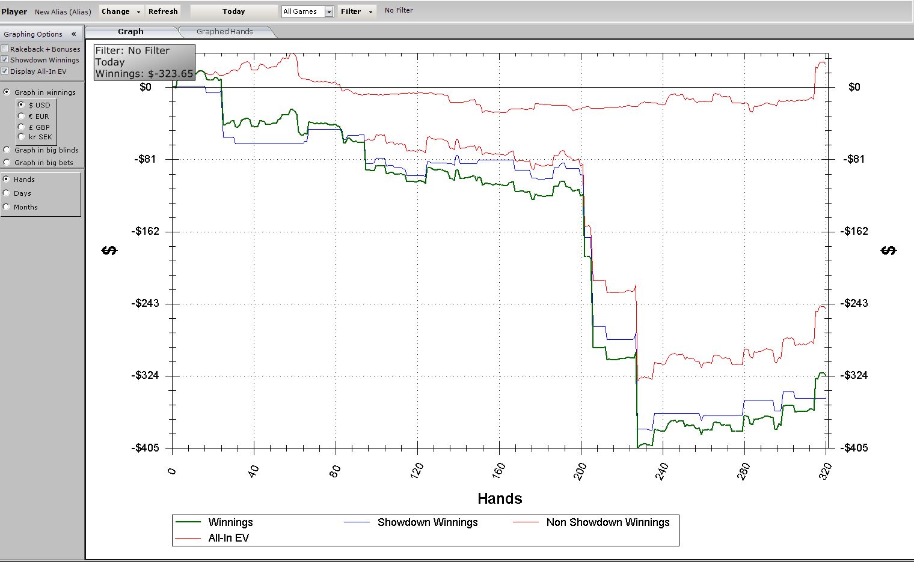
Task: Click the winnings summary info box
Action: pyautogui.click(x=144, y=62)
